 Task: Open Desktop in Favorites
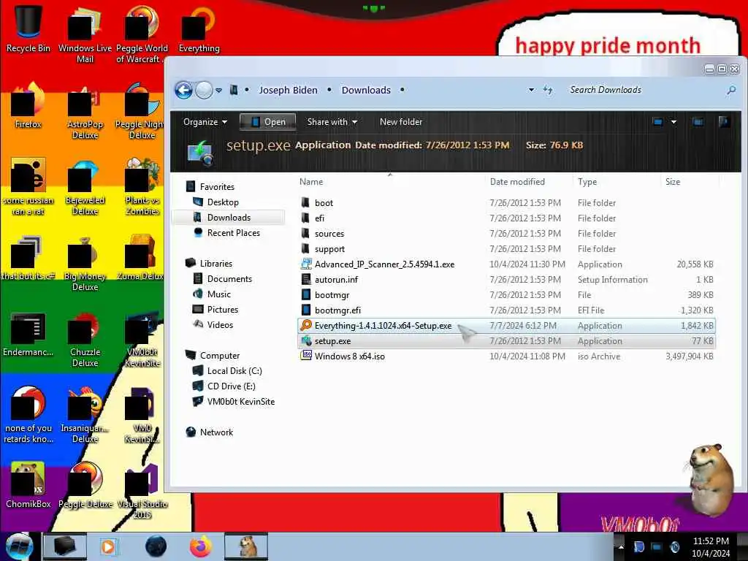pyautogui.click(x=223, y=202)
